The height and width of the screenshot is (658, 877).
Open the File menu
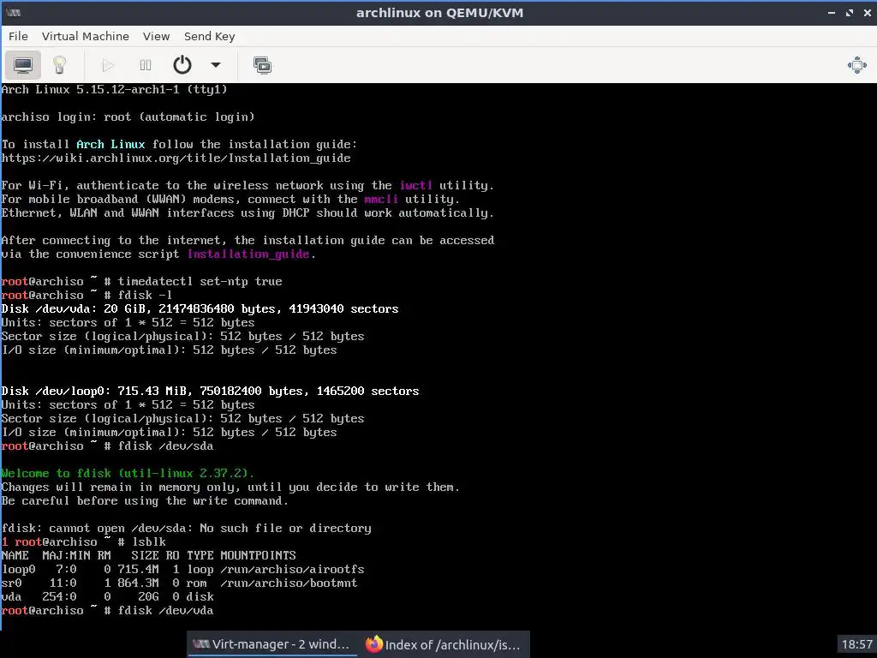[x=18, y=36]
